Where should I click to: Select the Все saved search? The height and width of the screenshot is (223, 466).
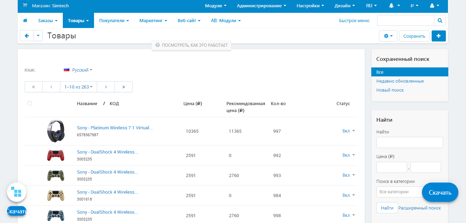pos(410,72)
